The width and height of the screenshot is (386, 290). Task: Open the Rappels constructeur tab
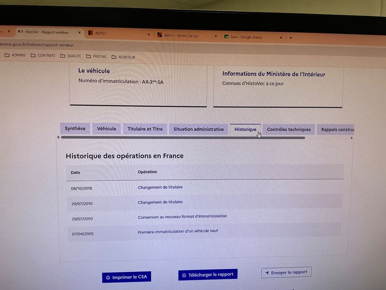335,130
